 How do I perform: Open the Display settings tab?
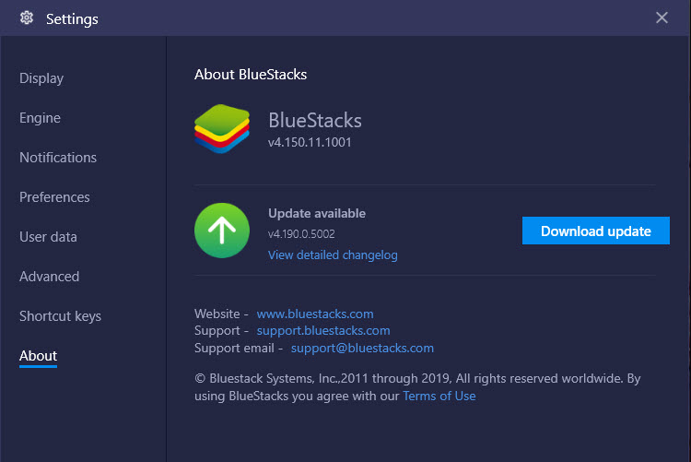point(41,78)
